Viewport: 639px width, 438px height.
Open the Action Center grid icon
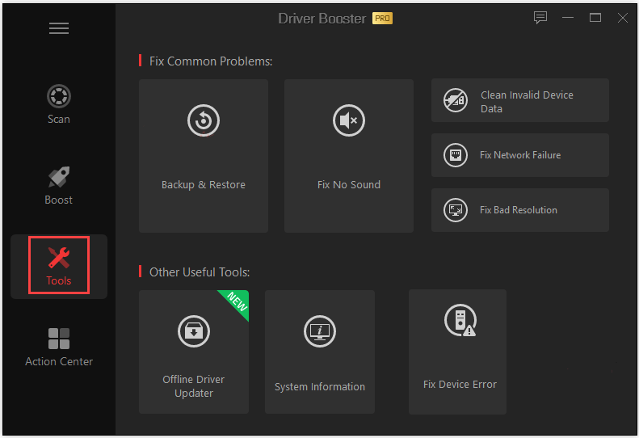click(x=59, y=339)
